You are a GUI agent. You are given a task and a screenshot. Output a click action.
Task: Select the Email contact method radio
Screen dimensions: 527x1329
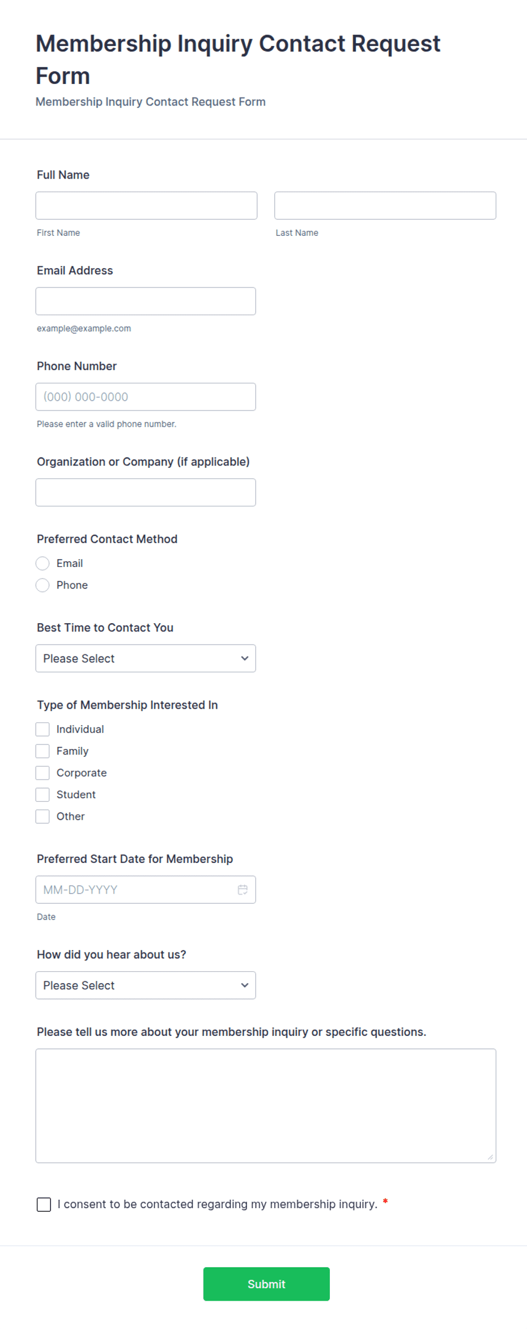click(x=42, y=563)
